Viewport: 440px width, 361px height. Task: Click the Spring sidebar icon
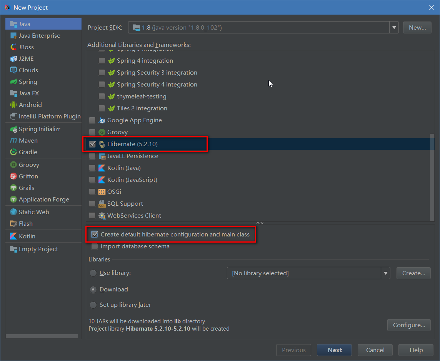13,82
